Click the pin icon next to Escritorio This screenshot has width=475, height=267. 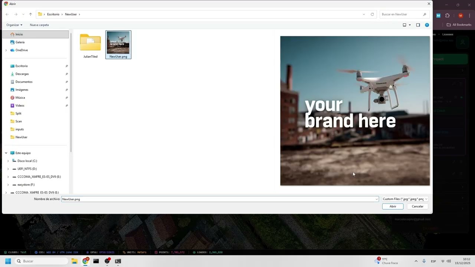pyautogui.click(x=66, y=66)
